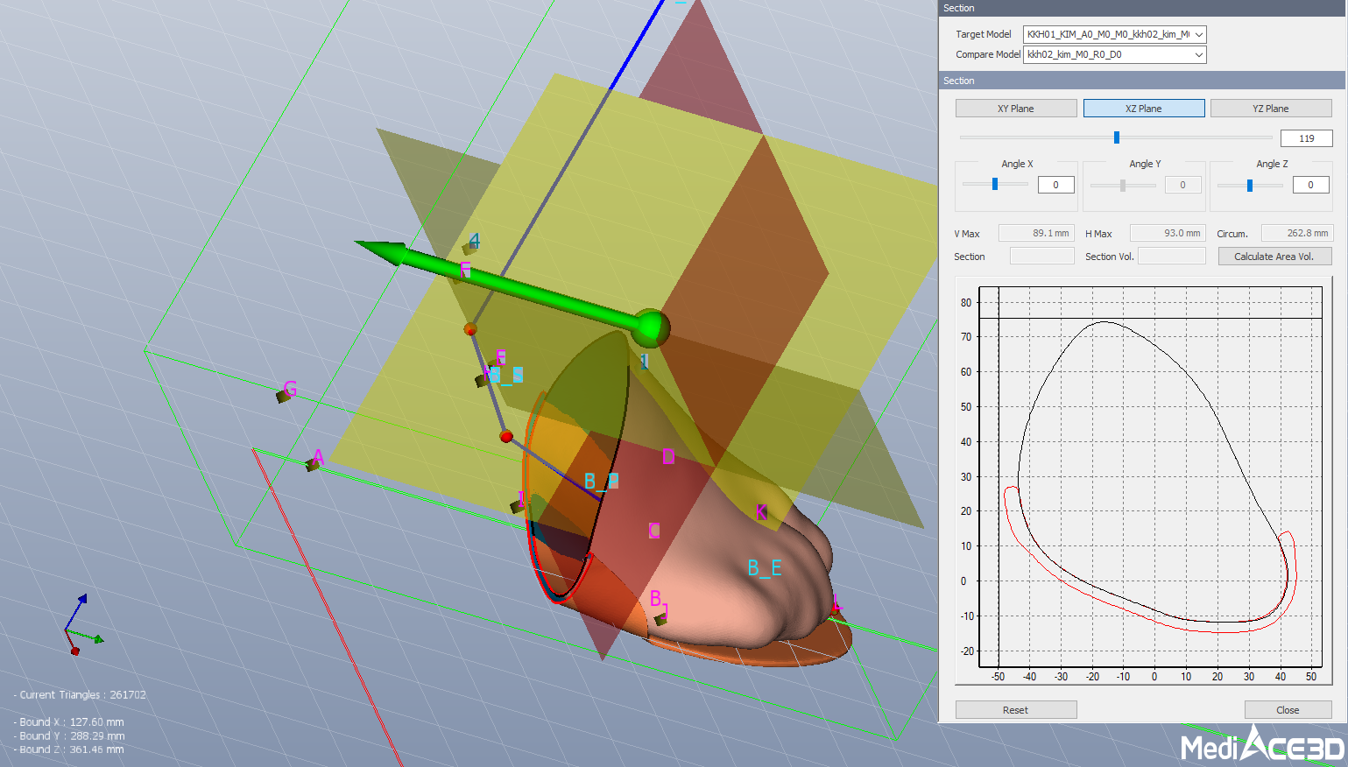Click the section position value field 119
The width and height of the screenshot is (1348, 767).
pyautogui.click(x=1306, y=138)
